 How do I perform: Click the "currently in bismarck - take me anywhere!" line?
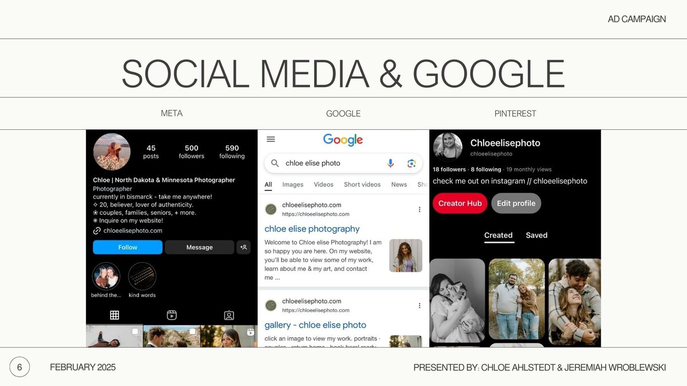[x=153, y=197]
